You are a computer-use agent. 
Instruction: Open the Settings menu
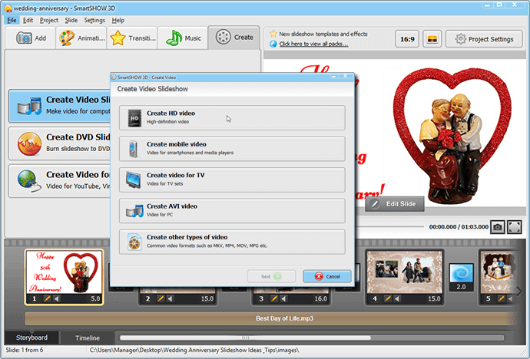[x=94, y=20]
